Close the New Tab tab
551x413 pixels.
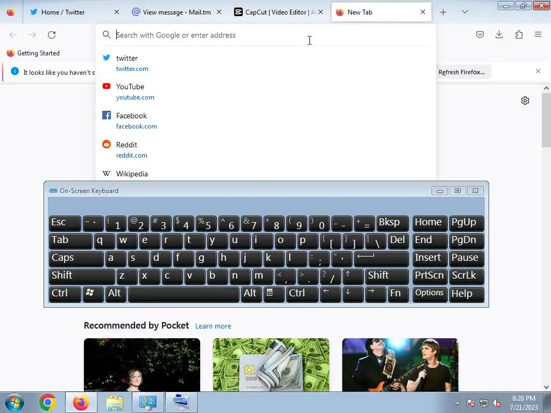[x=423, y=12]
